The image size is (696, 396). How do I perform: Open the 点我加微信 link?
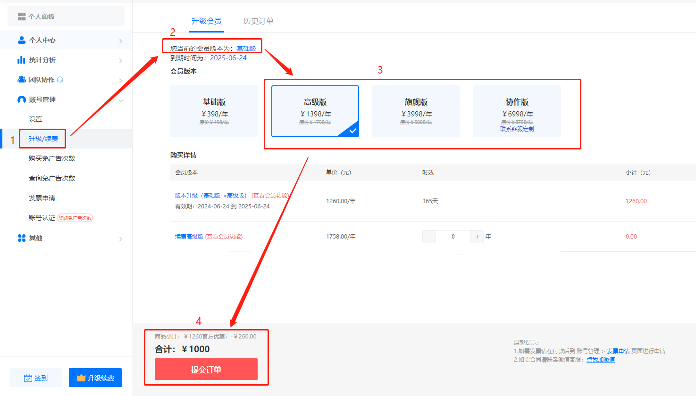point(600,359)
